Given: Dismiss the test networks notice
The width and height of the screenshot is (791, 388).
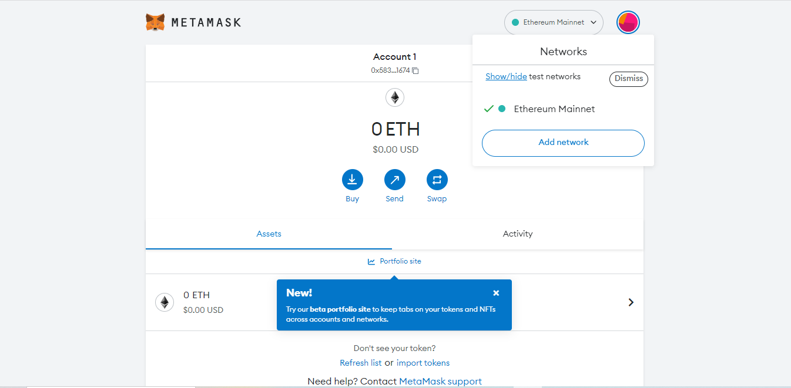Looking at the screenshot, I should pyautogui.click(x=628, y=79).
